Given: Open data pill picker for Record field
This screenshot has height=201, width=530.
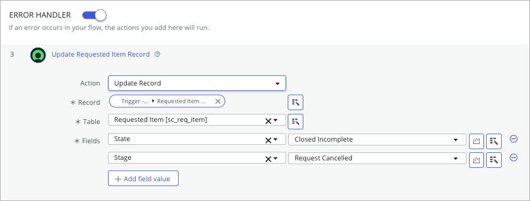Looking at the screenshot, I should tap(295, 102).
